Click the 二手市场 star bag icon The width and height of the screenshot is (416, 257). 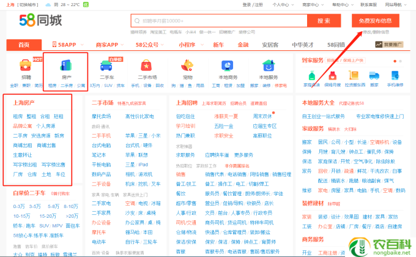click(146, 65)
